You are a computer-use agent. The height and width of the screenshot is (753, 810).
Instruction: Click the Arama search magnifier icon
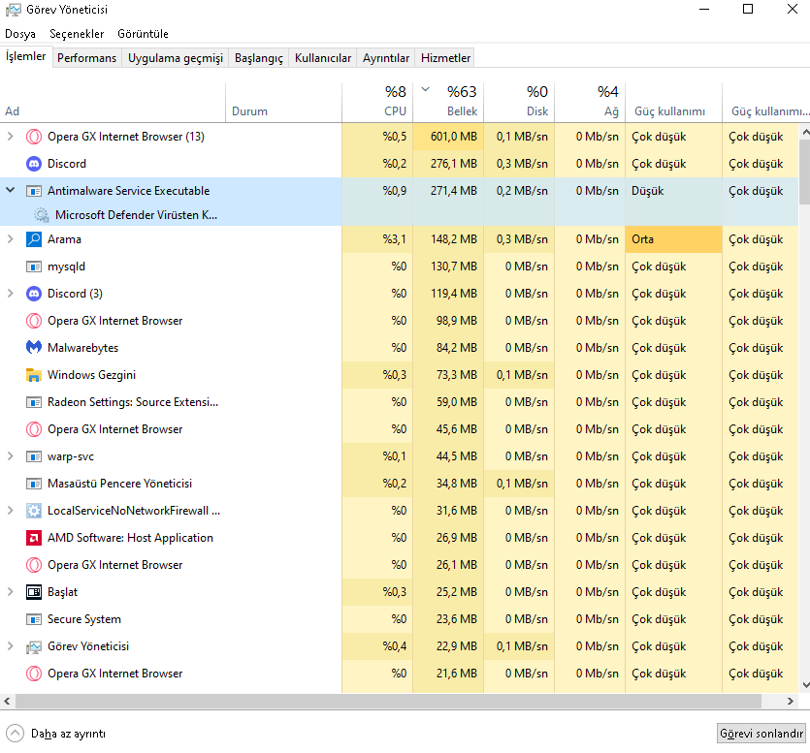click(33, 239)
